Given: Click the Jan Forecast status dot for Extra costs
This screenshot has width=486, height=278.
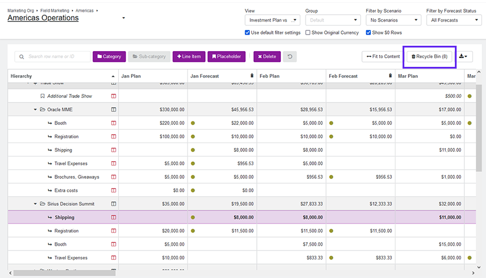Looking at the screenshot, I should 193,191.
